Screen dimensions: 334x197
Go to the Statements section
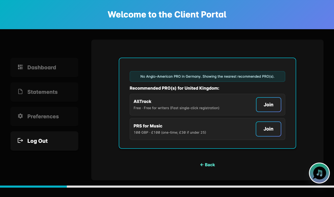(x=44, y=92)
